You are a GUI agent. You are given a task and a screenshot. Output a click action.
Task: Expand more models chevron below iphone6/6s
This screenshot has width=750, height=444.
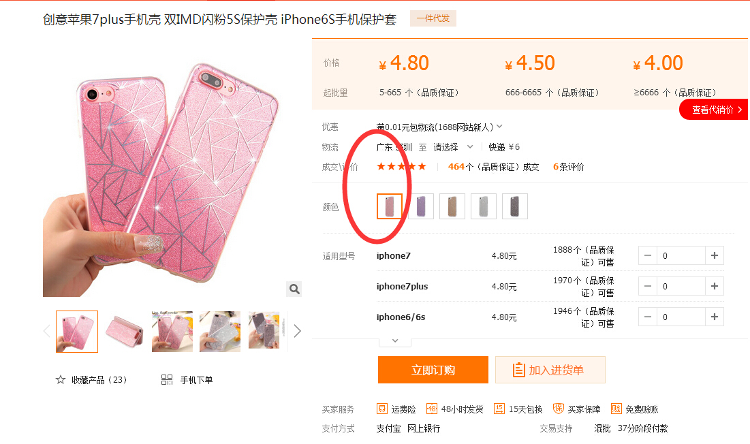395,340
